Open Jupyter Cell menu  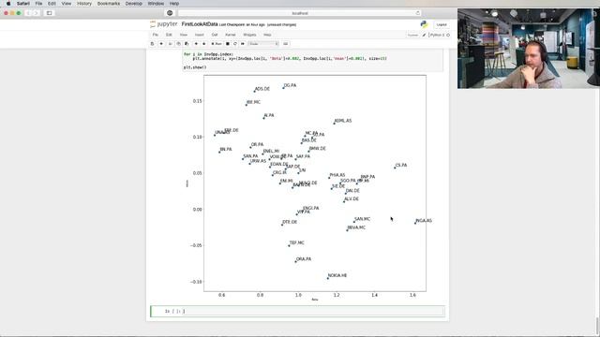(x=215, y=35)
